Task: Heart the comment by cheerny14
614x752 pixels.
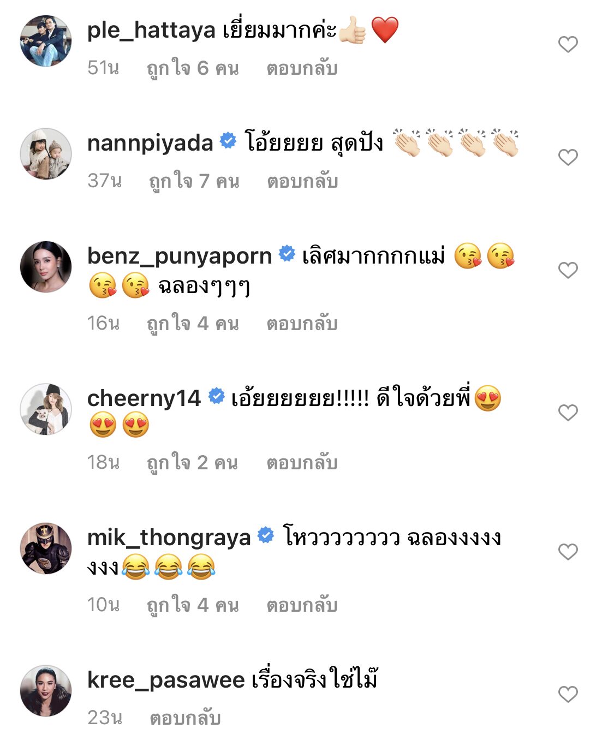Action: coord(568,413)
